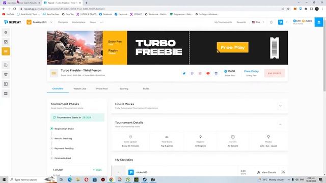
Task: Click the REPEAT logo in the header
Action: point(12,22)
